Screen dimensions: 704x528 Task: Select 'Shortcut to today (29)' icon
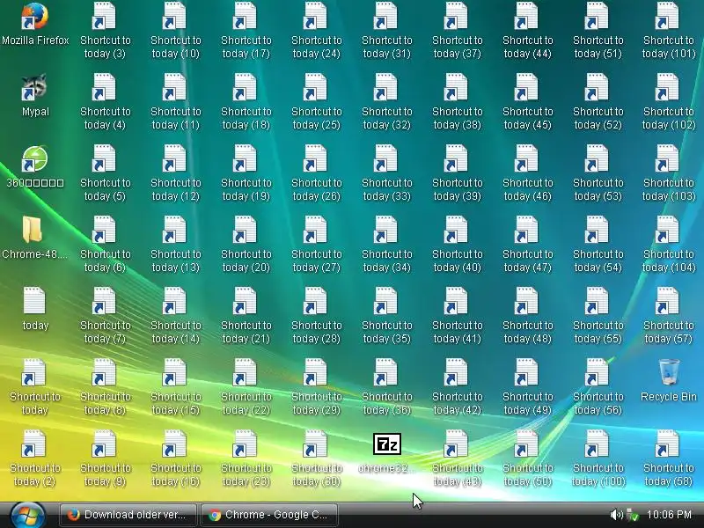click(317, 387)
